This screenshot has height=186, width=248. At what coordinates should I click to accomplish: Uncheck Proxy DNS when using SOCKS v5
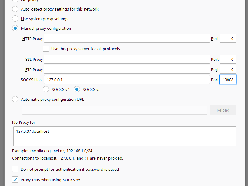pyautogui.click(x=15, y=179)
